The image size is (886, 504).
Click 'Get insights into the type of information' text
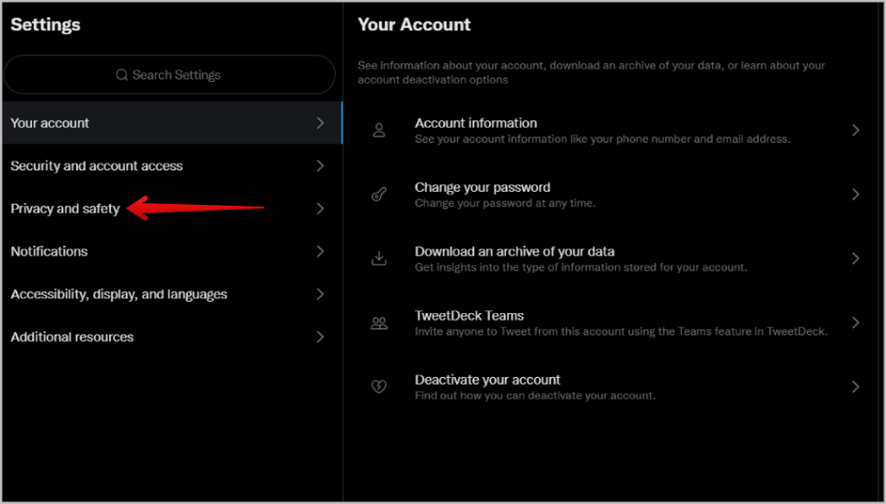(581, 267)
